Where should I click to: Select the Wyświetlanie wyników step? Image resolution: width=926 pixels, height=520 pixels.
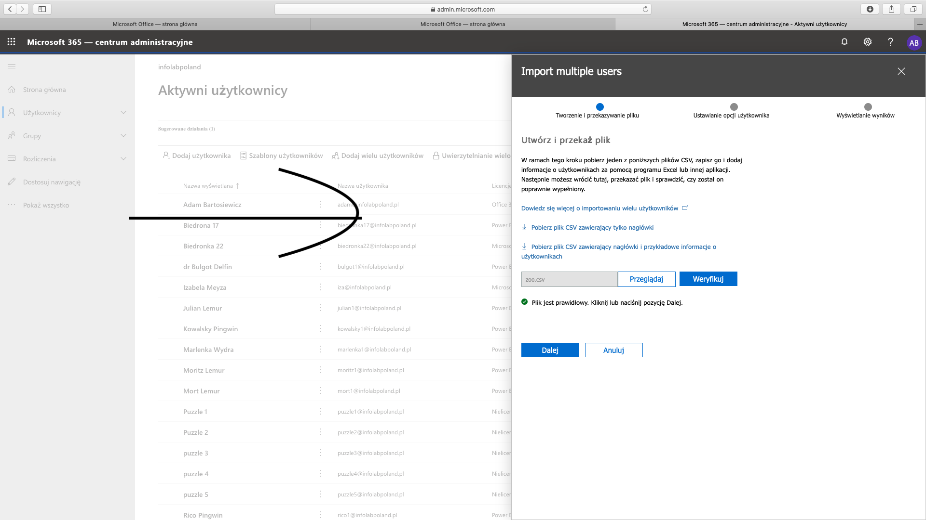pyautogui.click(x=866, y=111)
